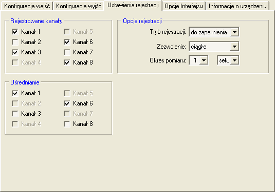
Task: Enable Kanał 3 in Uśrednianie group
Action: (x=15, y=114)
